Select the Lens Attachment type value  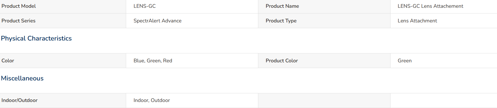pyautogui.click(x=417, y=21)
